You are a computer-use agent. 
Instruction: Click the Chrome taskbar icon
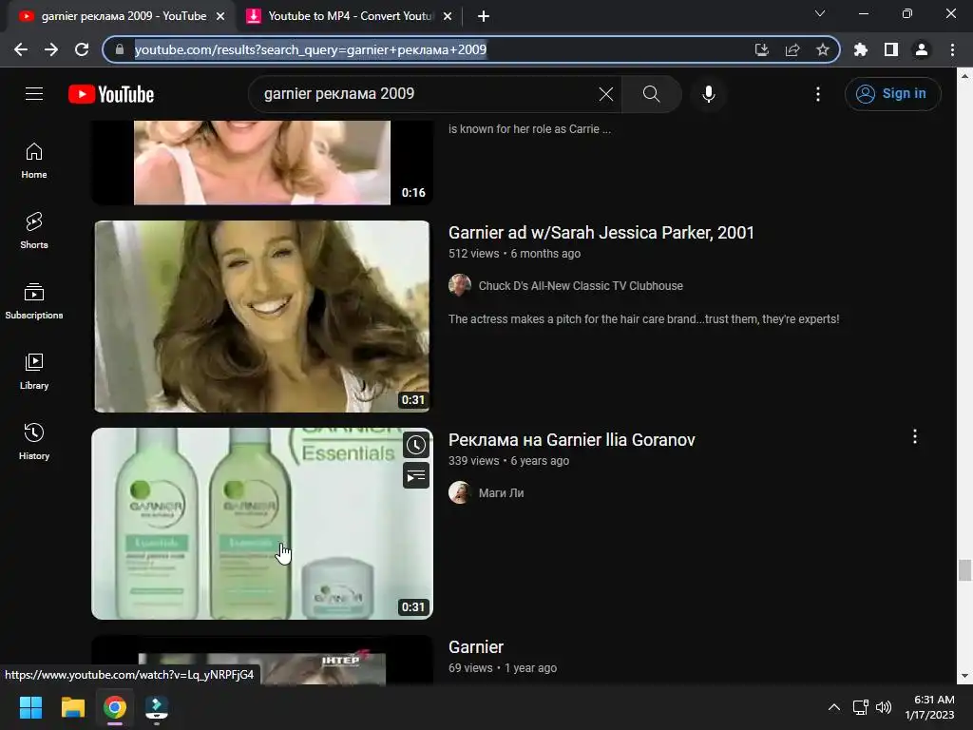point(115,707)
